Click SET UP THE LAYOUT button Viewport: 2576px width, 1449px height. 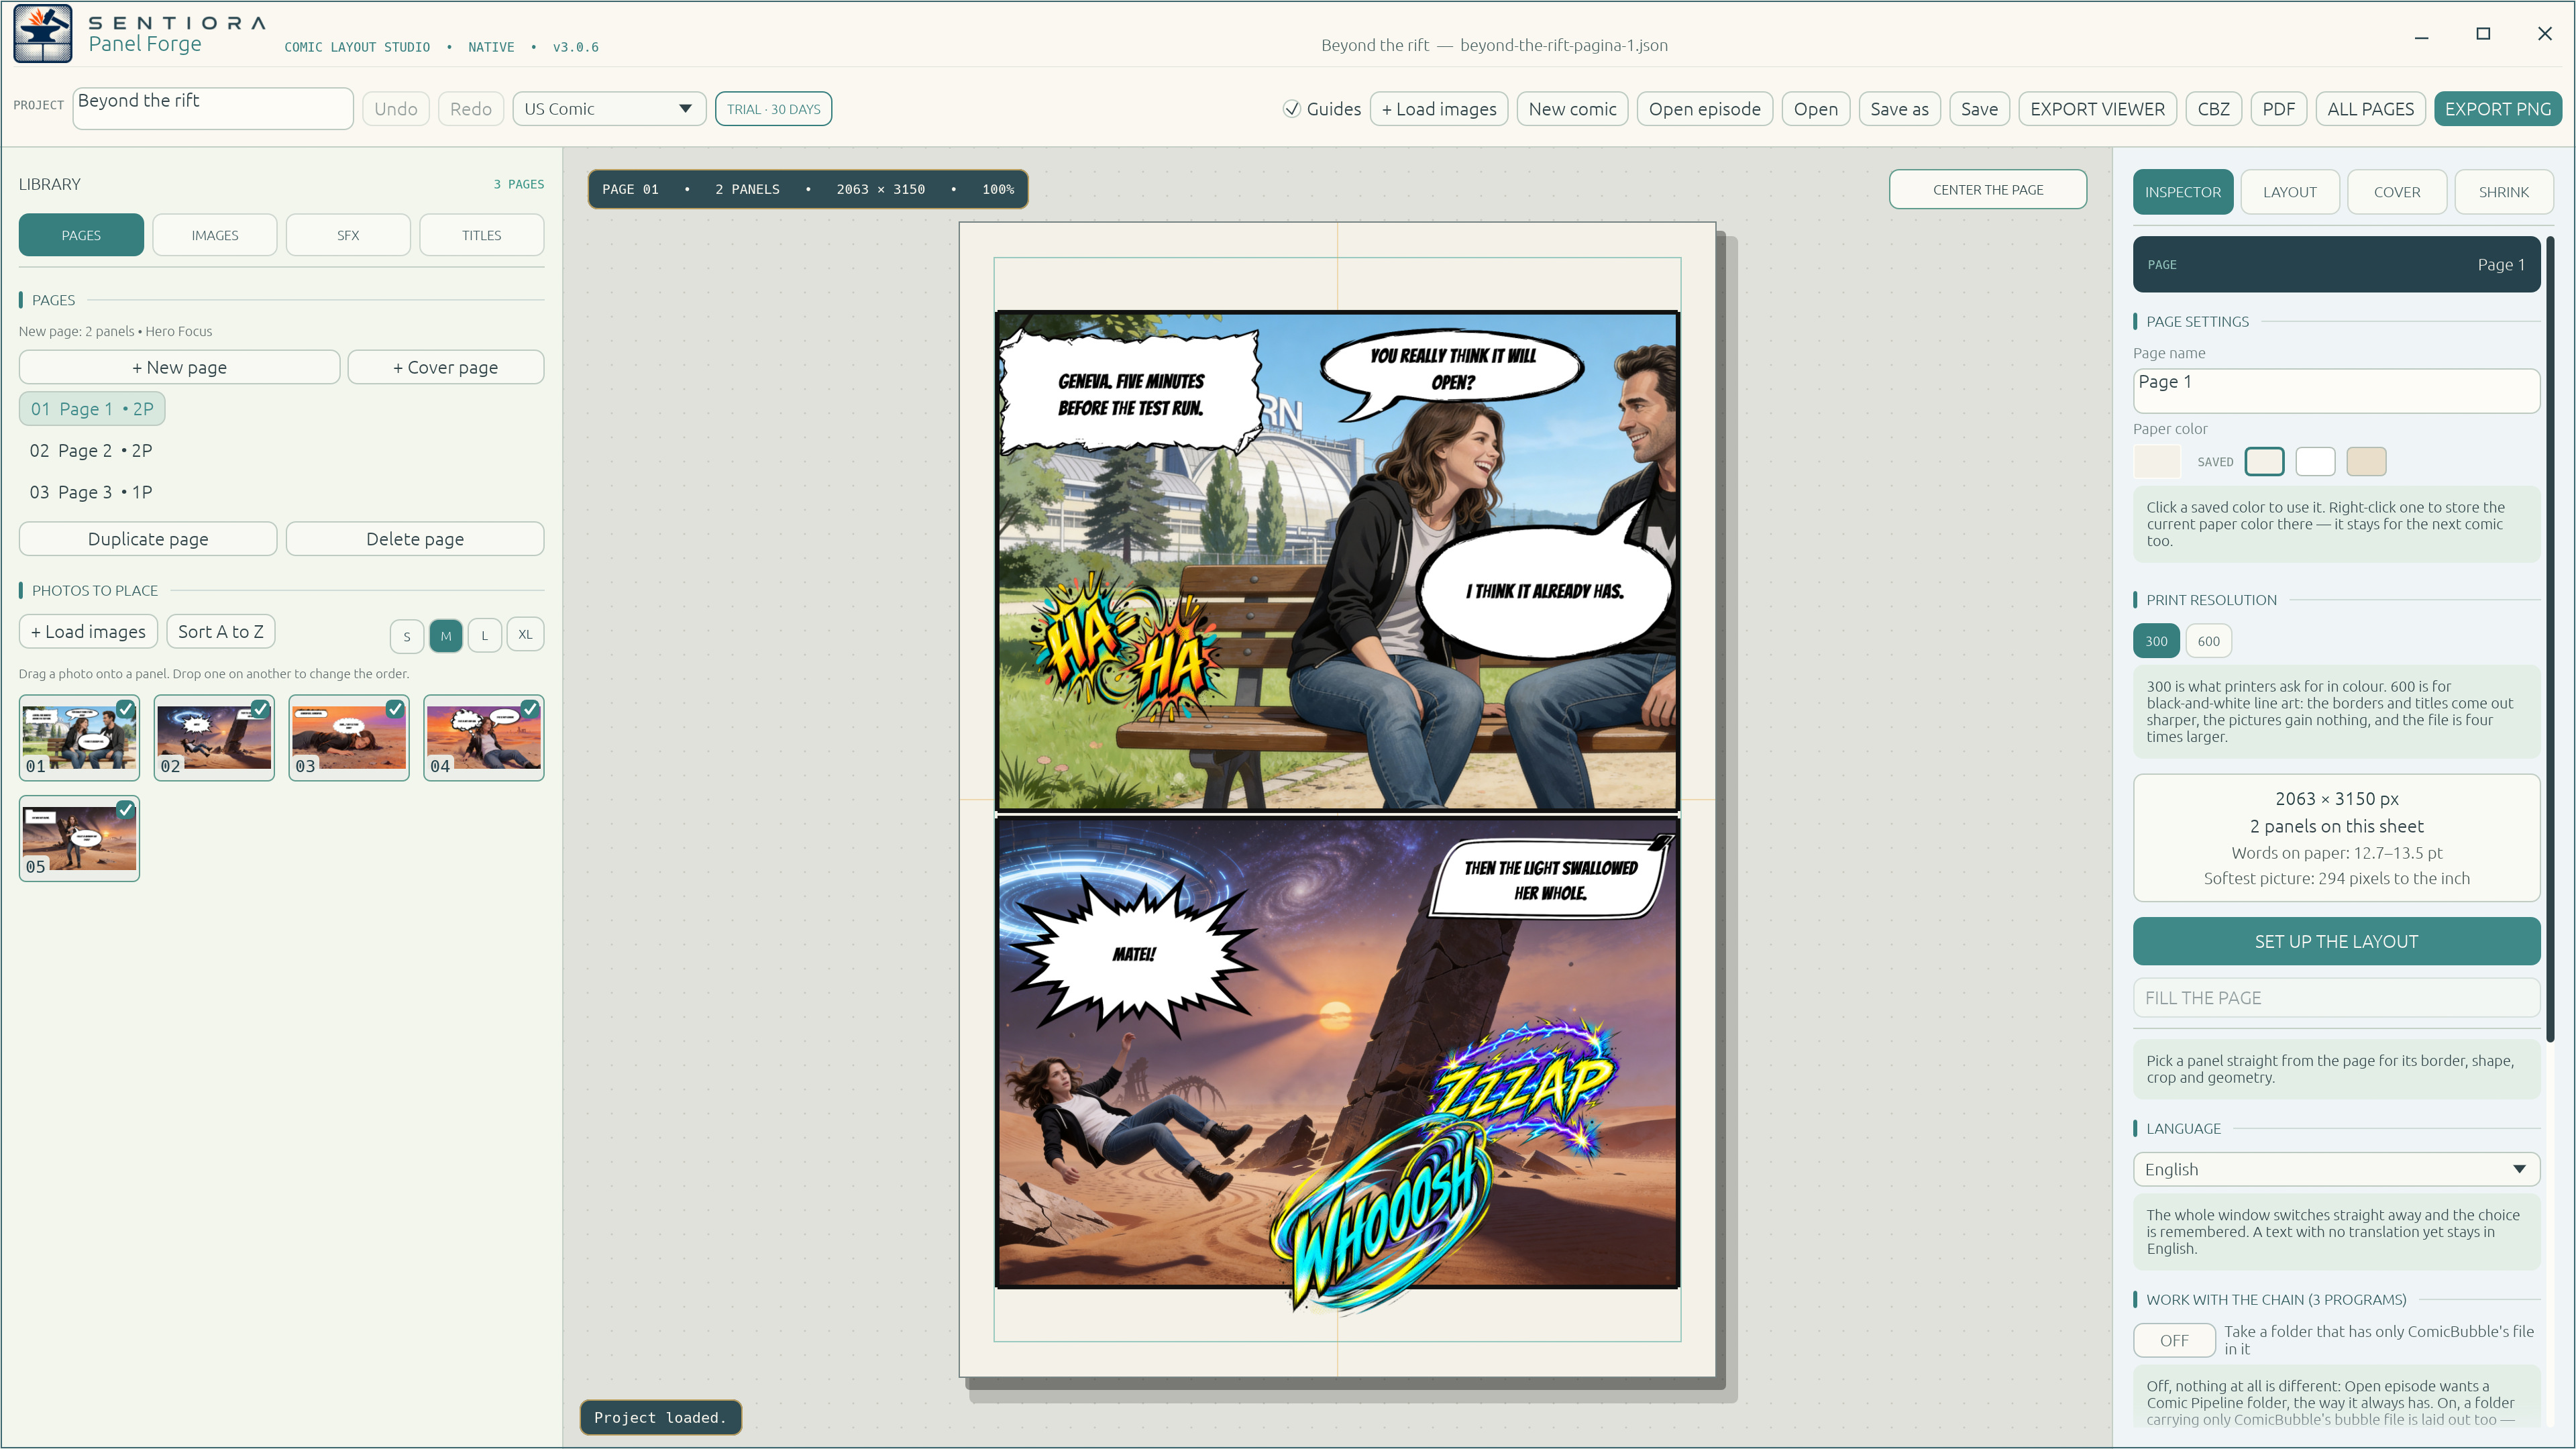(2336, 941)
